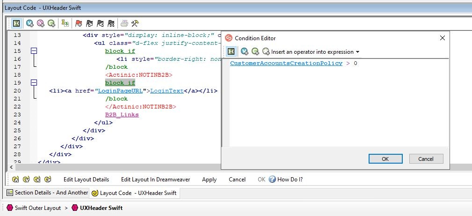This screenshot has height=216, width=472.
Task: Click the pink circle insert icon in layout toolbar
Action: pos(41,23)
